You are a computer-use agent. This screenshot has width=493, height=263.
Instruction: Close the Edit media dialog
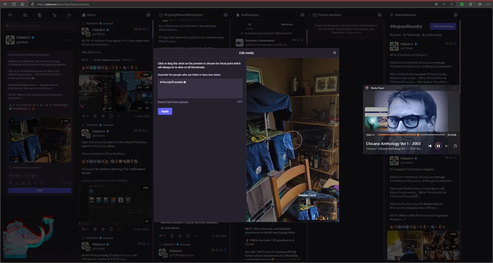tap(335, 53)
